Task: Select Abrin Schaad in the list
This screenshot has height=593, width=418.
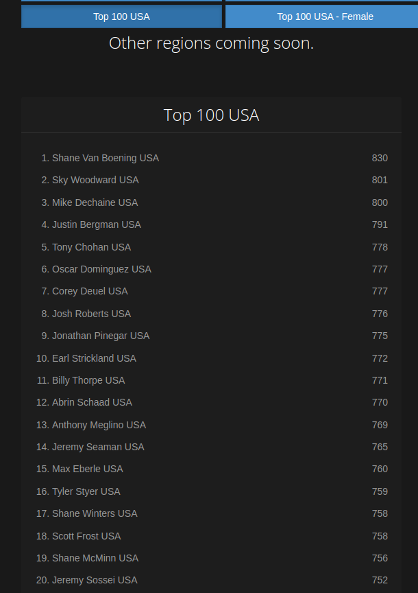Action: click(92, 402)
